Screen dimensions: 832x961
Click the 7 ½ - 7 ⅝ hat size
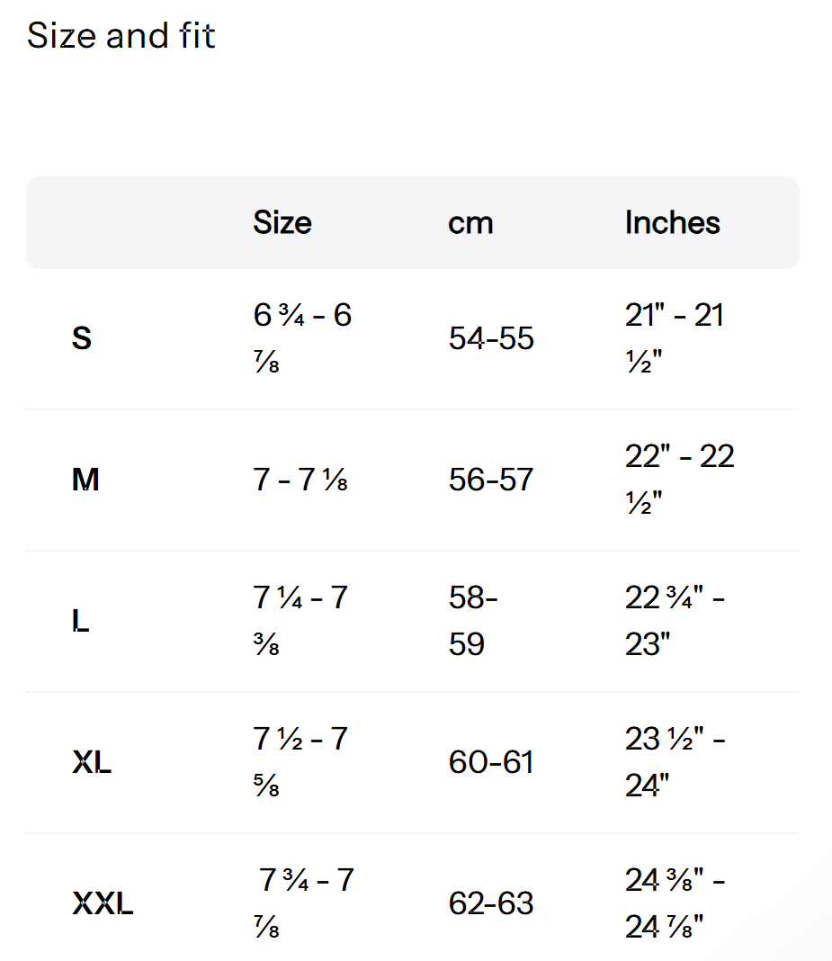pos(300,762)
